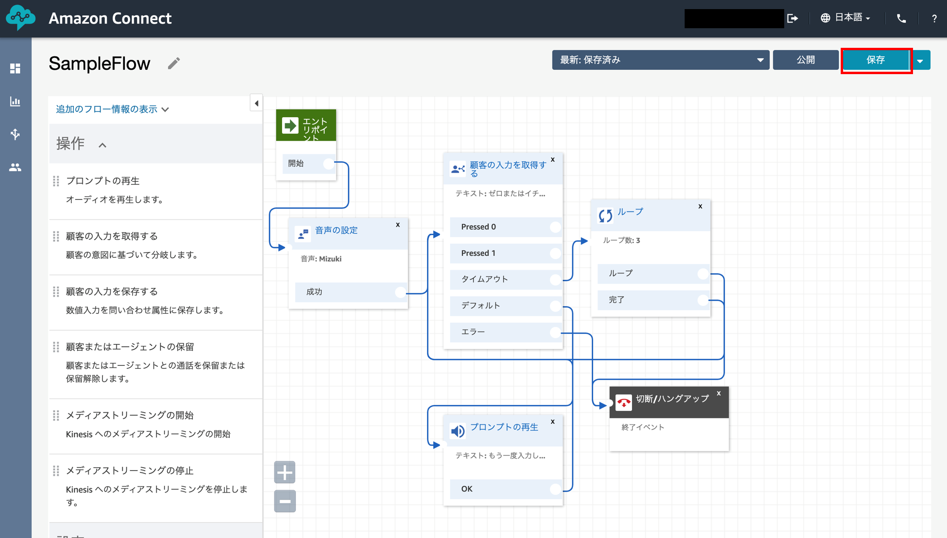Click the 顧客の入力を取得する block icon
Viewport: 947px width, 538px height.
click(458, 169)
